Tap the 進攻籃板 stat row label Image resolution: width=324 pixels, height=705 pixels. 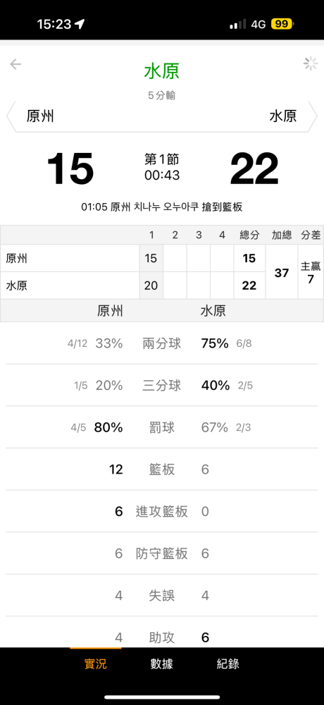(162, 511)
